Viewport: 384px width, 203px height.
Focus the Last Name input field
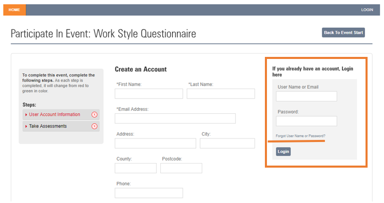pos(221,94)
